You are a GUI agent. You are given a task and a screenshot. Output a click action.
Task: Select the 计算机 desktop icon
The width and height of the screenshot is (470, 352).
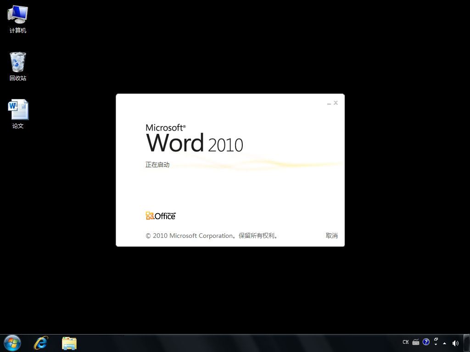click(x=18, y=19)
